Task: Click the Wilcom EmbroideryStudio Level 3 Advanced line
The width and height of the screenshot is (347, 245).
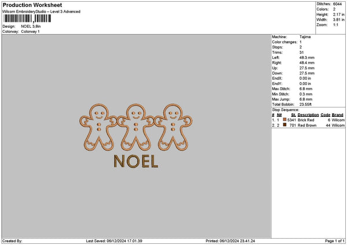Action: click(x=41, y=12)
